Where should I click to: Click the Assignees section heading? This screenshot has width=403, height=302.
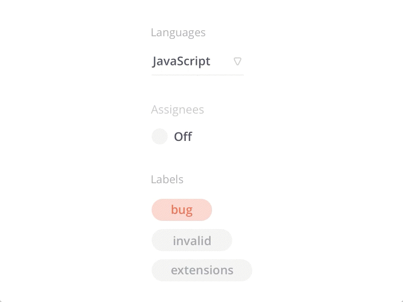click(x=177, y=110)
